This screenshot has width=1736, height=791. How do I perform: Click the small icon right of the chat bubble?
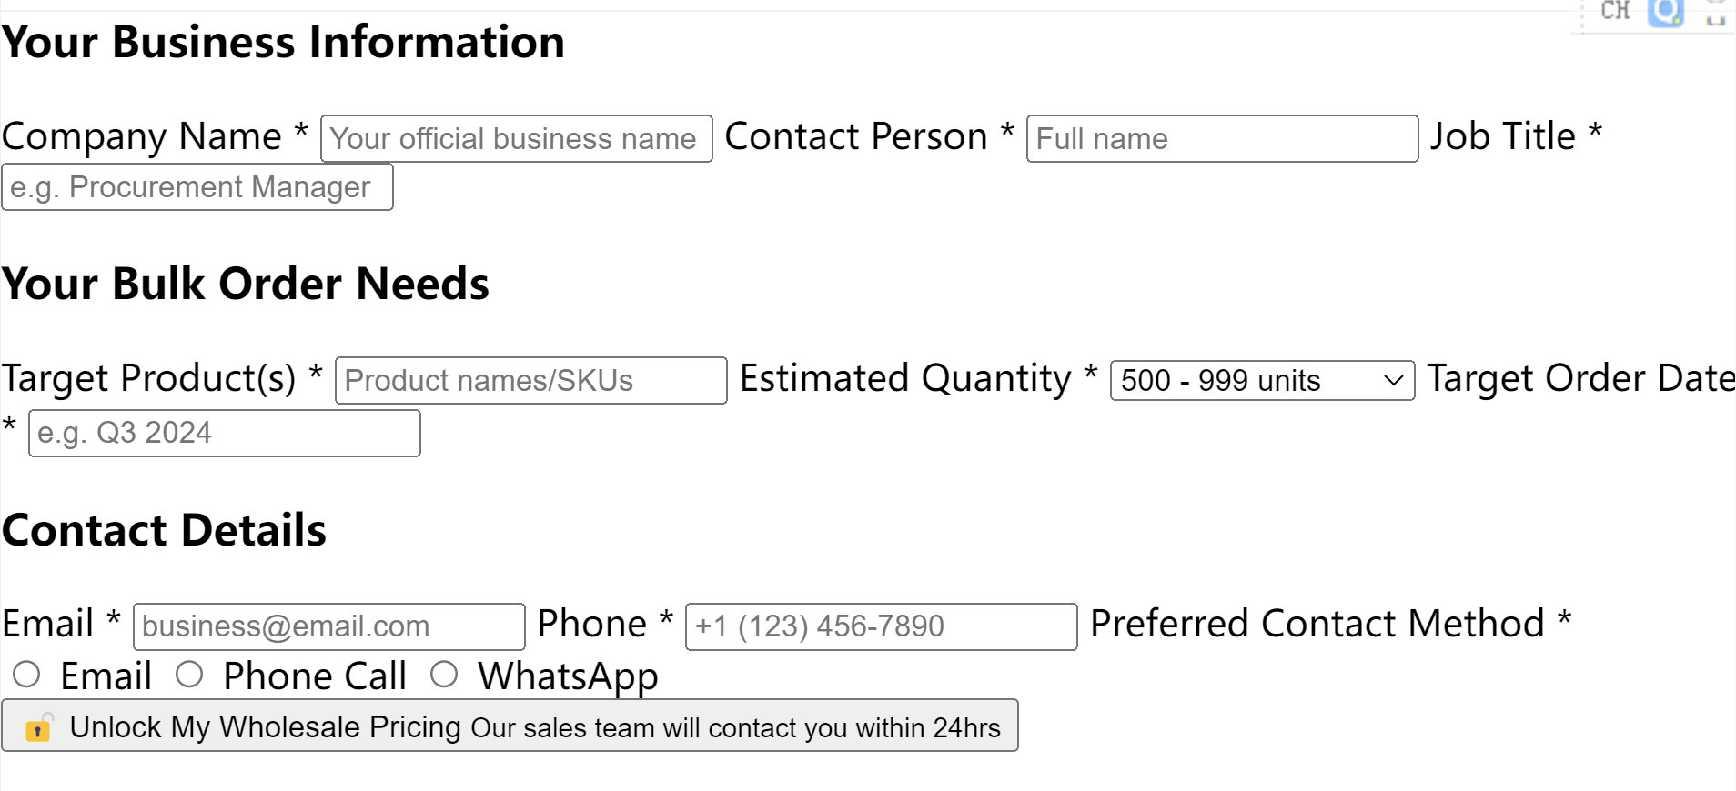(x=1715, y=18)
